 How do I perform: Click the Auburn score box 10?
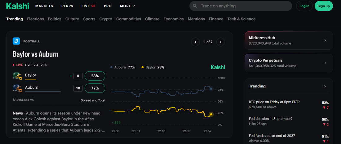(x=78, y=88)
